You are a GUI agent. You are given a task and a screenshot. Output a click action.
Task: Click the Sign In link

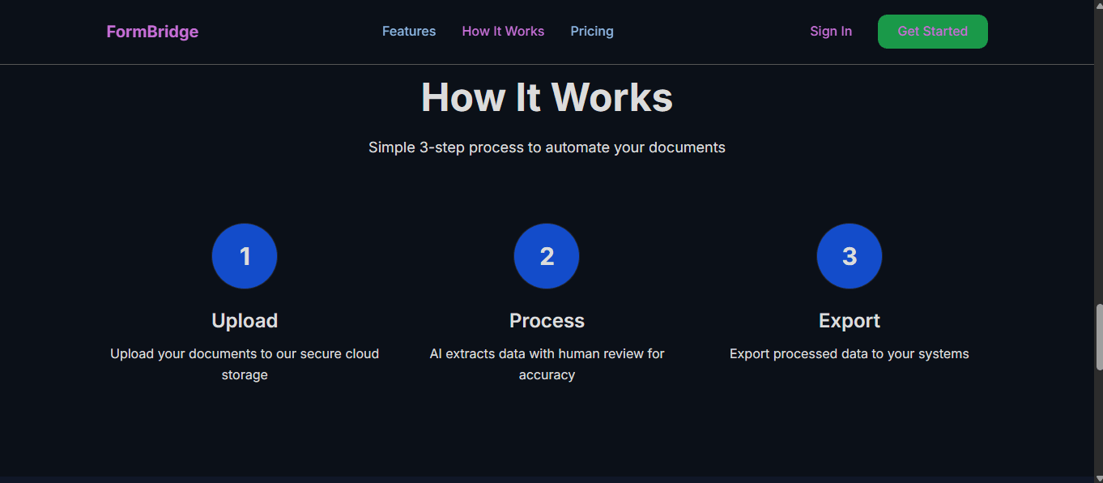pos(831,32)
